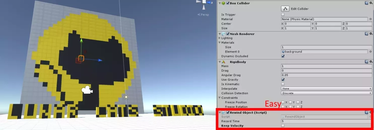Open the Interpolate dropdown
Screen dimensions: 374x130
pos(327,89)
